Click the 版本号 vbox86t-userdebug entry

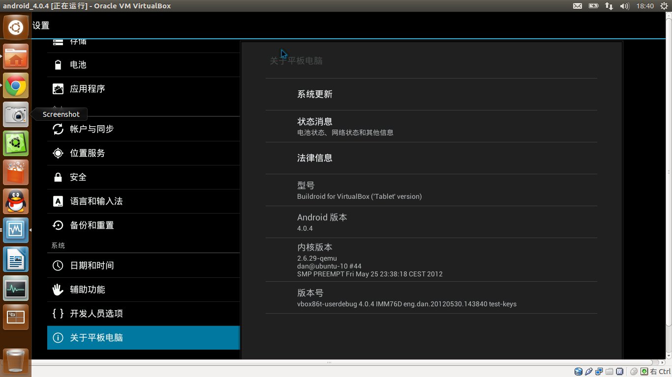(x=431, y=297)
